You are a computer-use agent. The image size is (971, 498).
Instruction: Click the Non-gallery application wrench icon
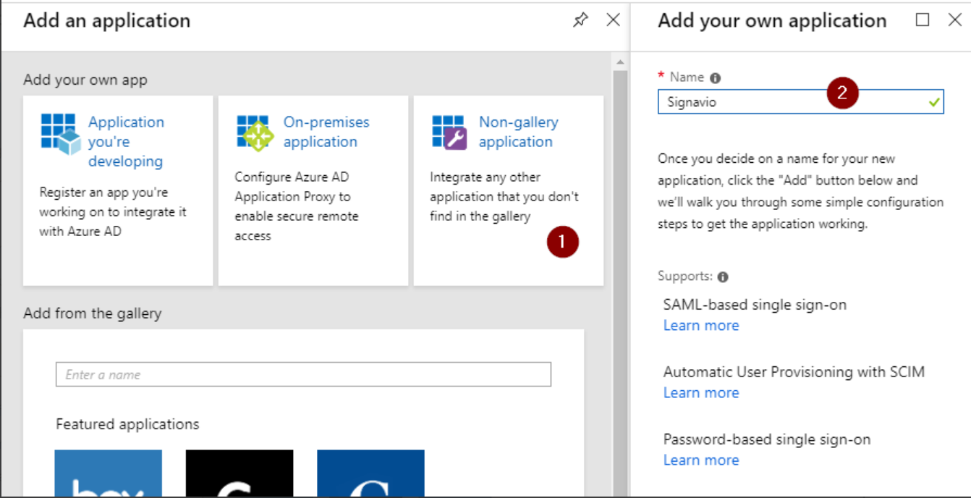pyautogui.click(x=449, y=132)
